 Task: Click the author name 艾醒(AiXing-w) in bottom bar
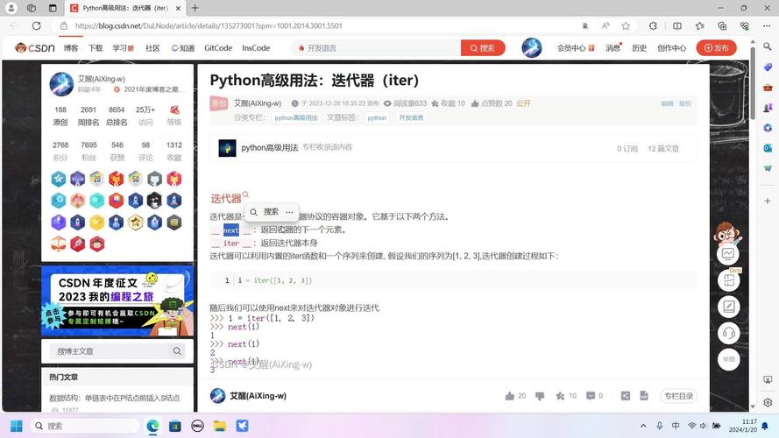[258, 396]
